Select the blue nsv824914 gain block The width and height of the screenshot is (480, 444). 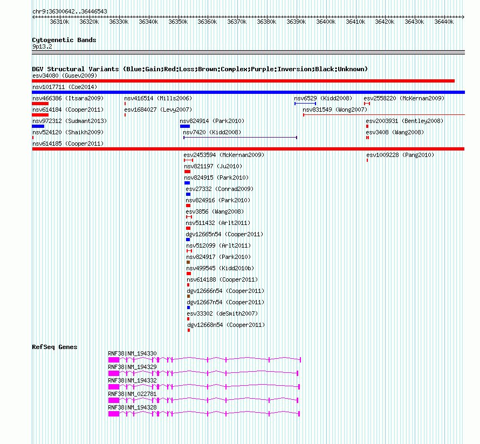[185, 126]
